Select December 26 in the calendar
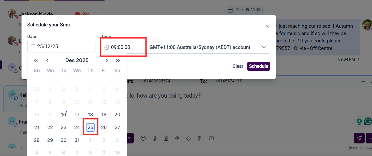Screen dimensions: 372x156 point(104,127)
